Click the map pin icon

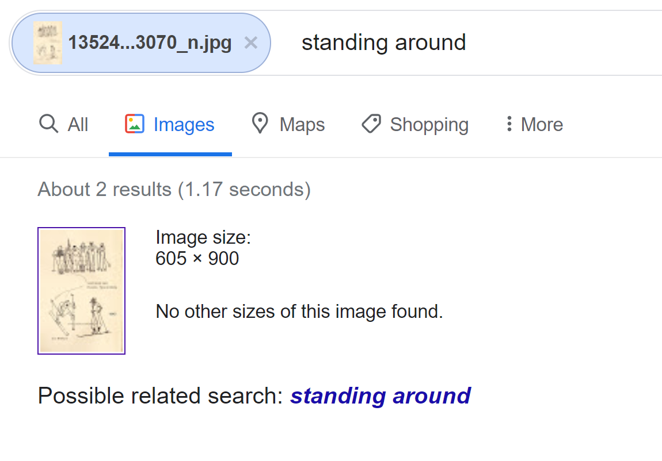pyautogui.click(x=260, y=124)
